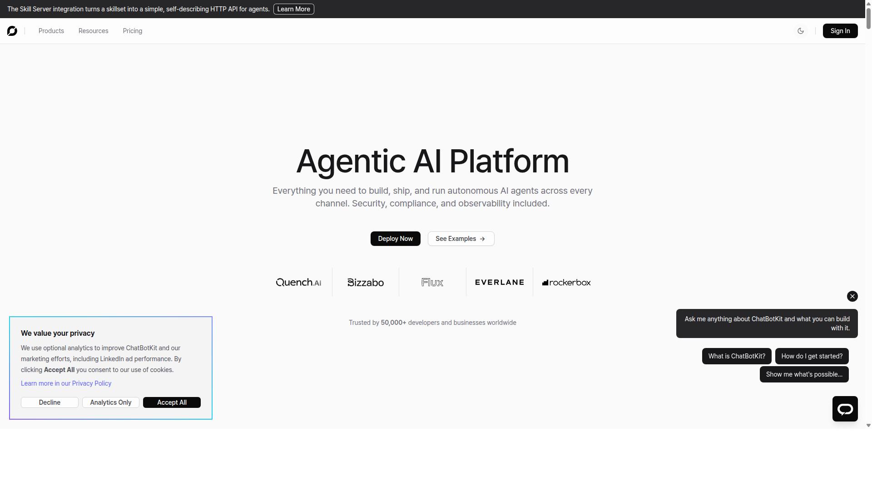
Task: Select the 'What is ChatBotKit?' suggestion
Action: coord(737,356)
